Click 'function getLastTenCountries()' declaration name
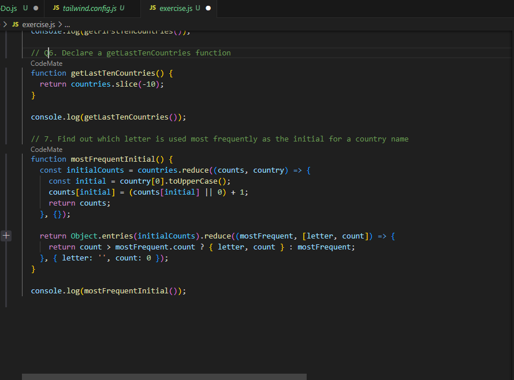 [113, 73]
